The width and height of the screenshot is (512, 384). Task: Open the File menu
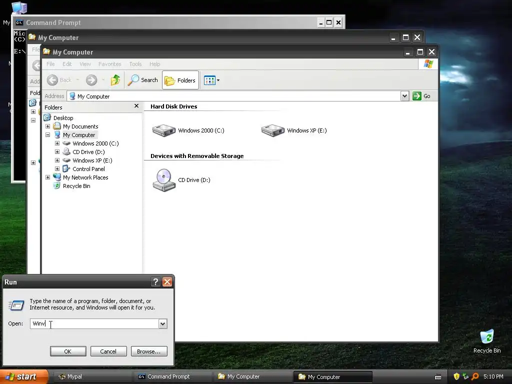pos(50,64)
